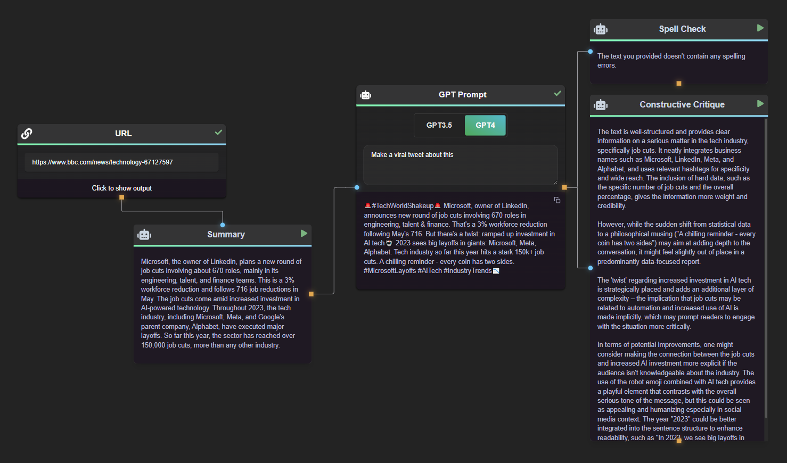Click the 'Make a viral tweet' prompt box
Screen dimensions: 787x463
click(461, 165)
